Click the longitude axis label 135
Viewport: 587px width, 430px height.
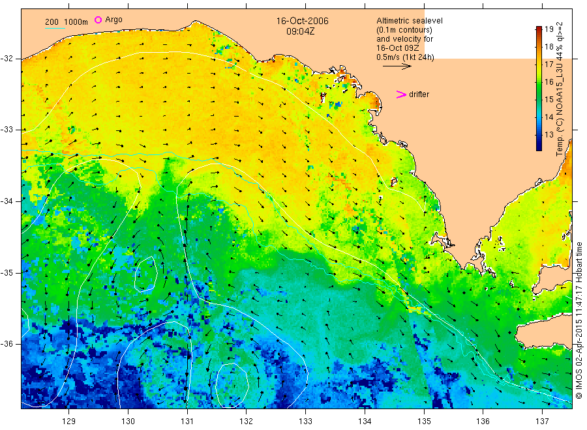pos(424,422)
